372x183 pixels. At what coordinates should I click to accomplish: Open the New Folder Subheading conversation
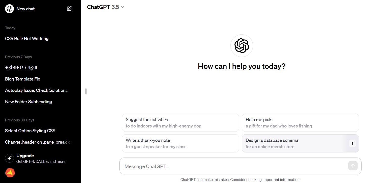(x=28, y=101)
